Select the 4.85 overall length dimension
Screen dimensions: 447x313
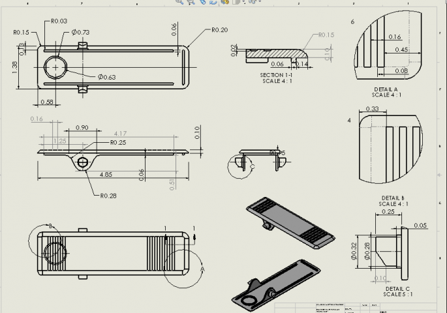point(104,175)
